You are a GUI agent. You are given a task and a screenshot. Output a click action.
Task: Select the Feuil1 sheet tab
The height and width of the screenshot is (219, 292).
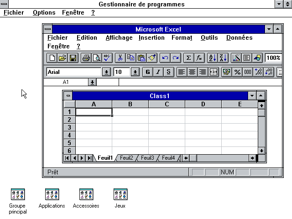pos(105,158)
